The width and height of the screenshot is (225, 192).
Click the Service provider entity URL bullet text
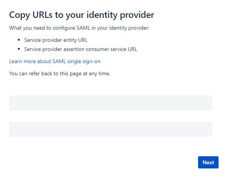tap(56, 40)
